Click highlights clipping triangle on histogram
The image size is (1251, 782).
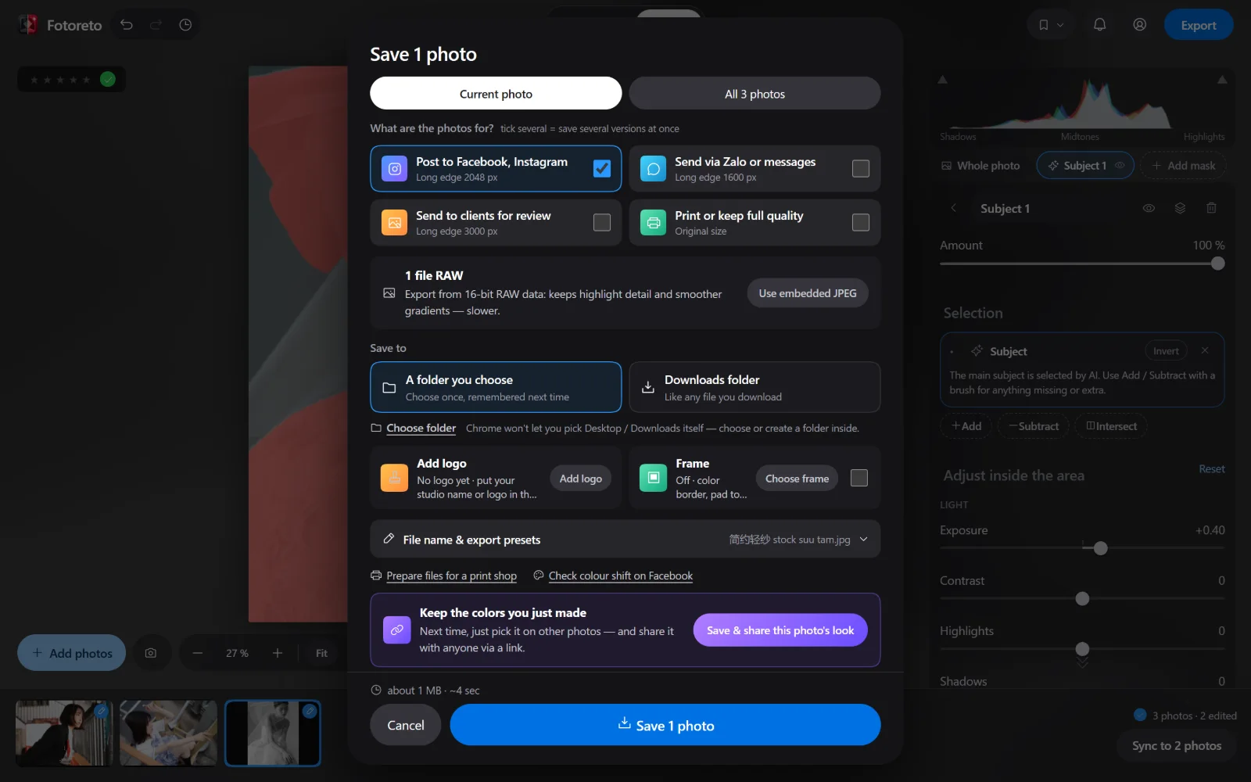[1222, 80]
